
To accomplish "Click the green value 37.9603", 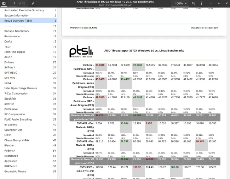I will tap(138, 65).
